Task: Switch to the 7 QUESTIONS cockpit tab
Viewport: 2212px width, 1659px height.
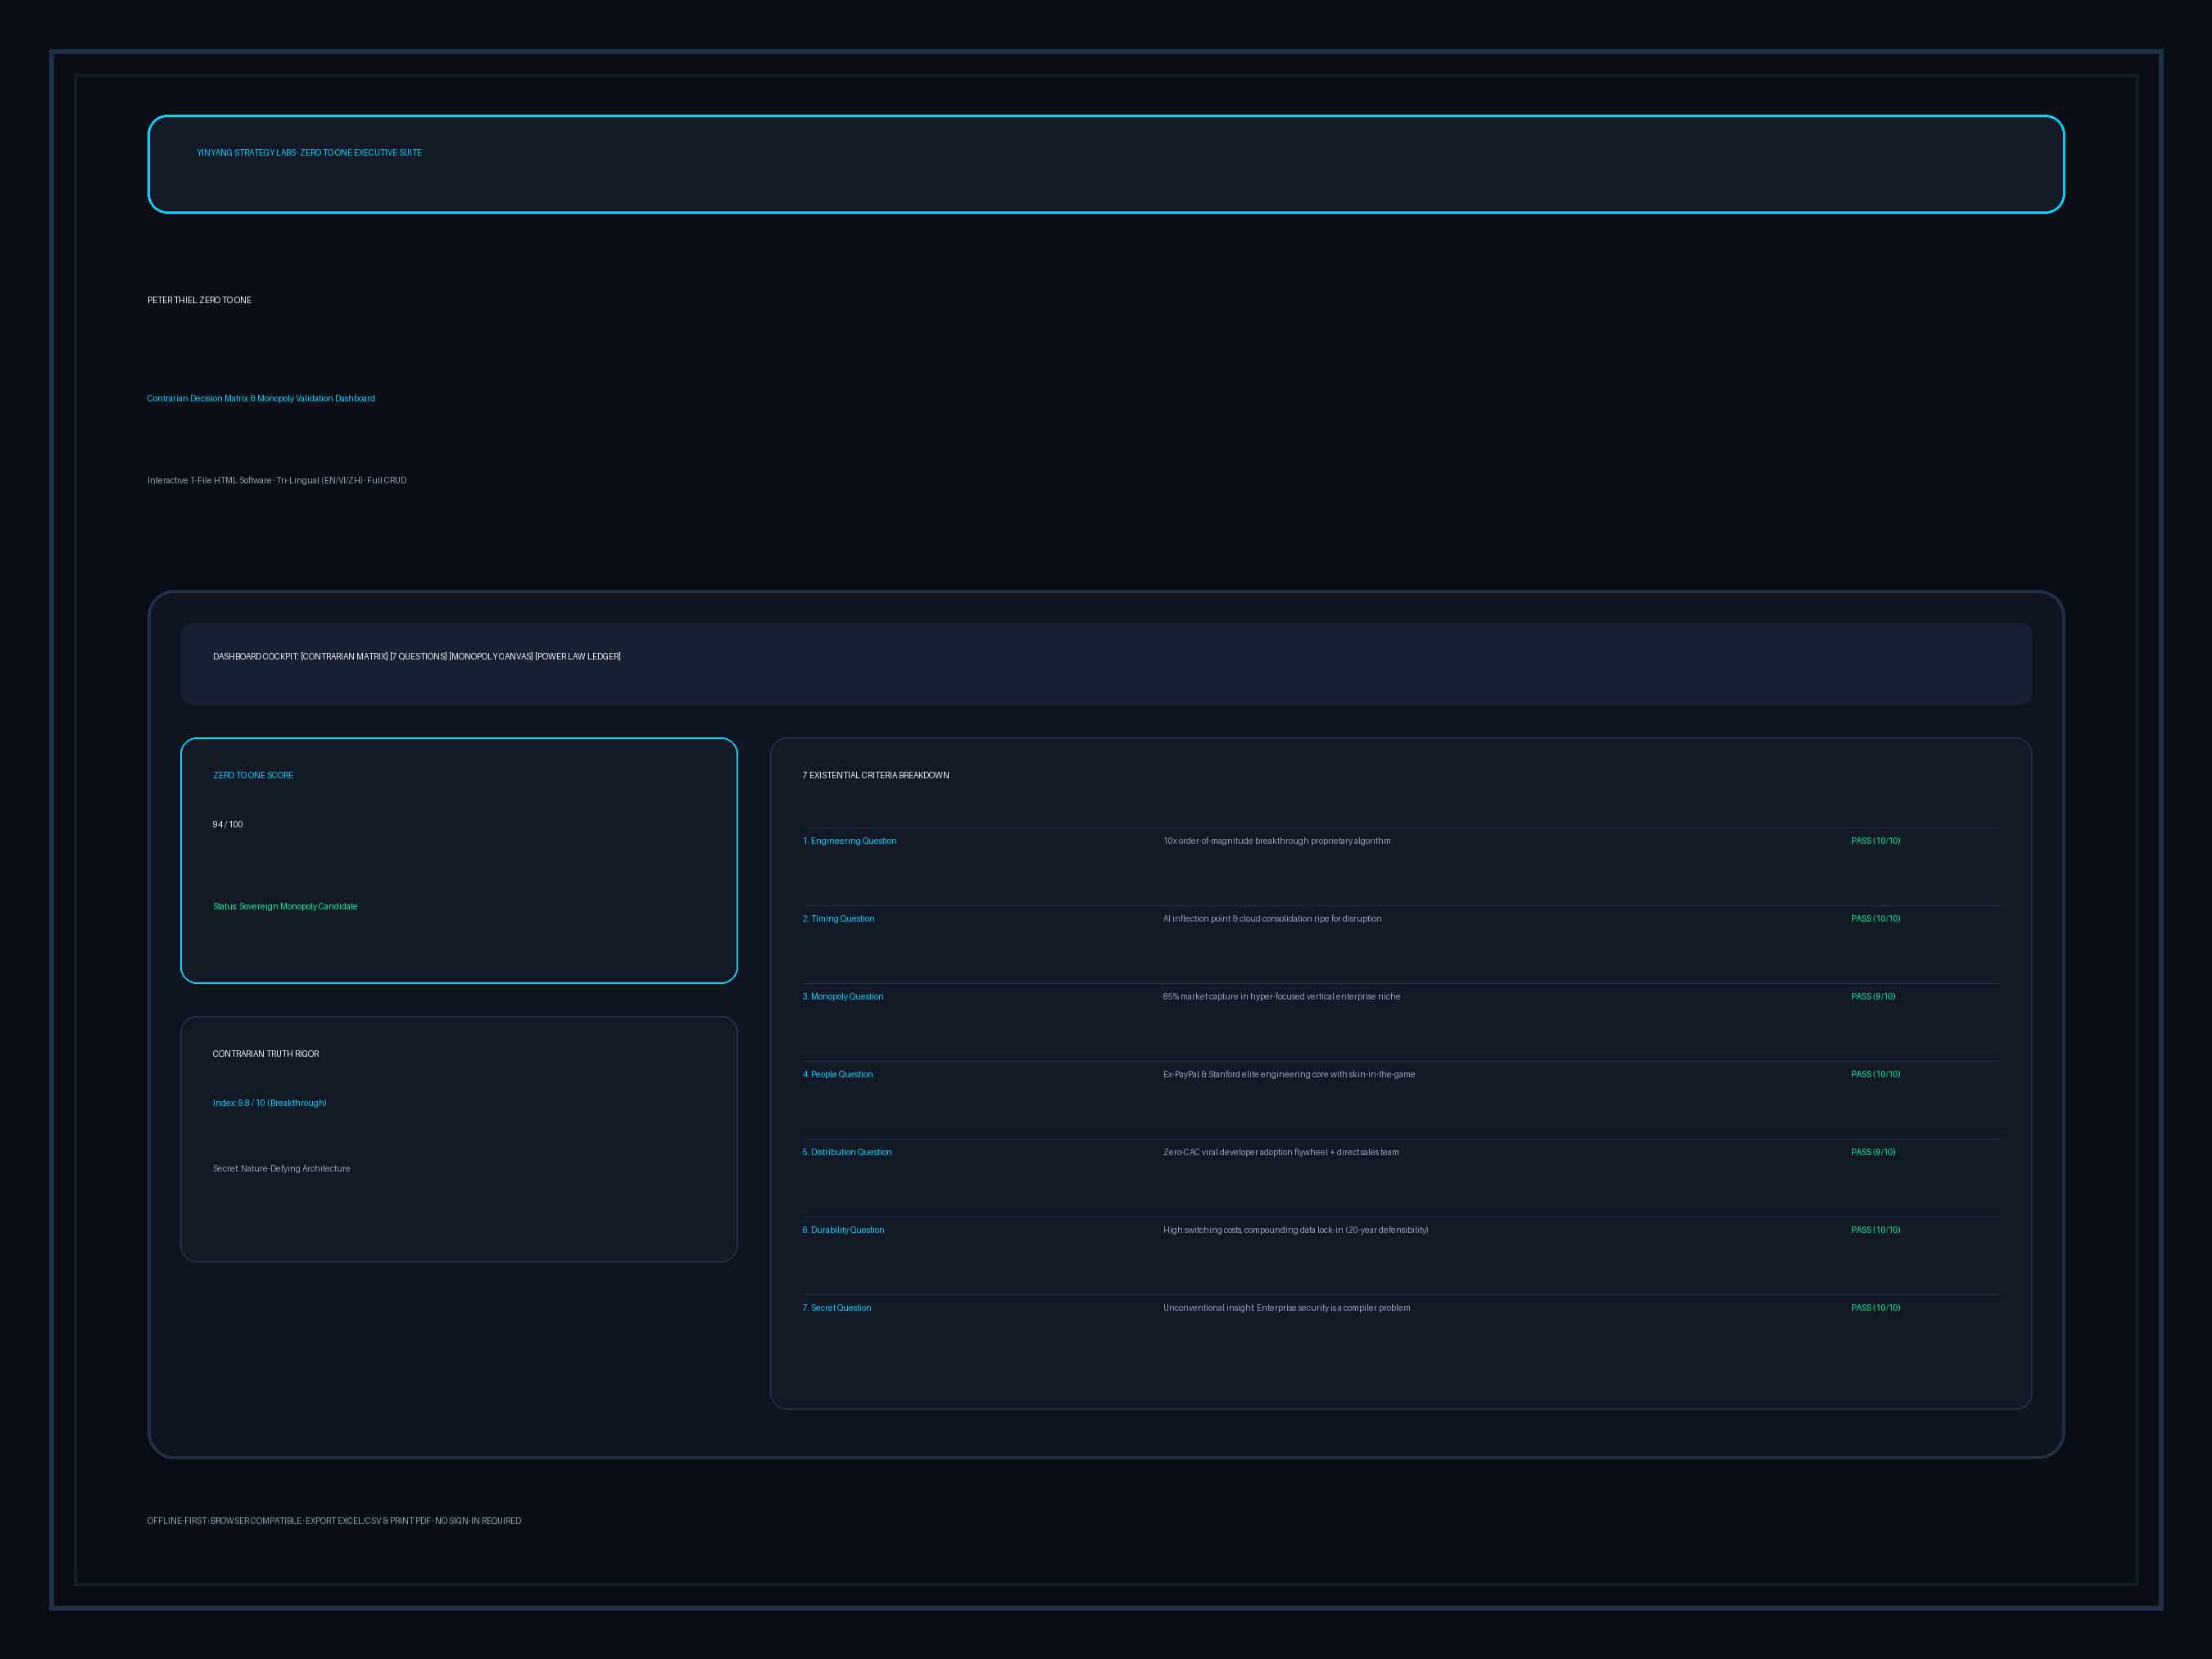Action: point(418,657)
